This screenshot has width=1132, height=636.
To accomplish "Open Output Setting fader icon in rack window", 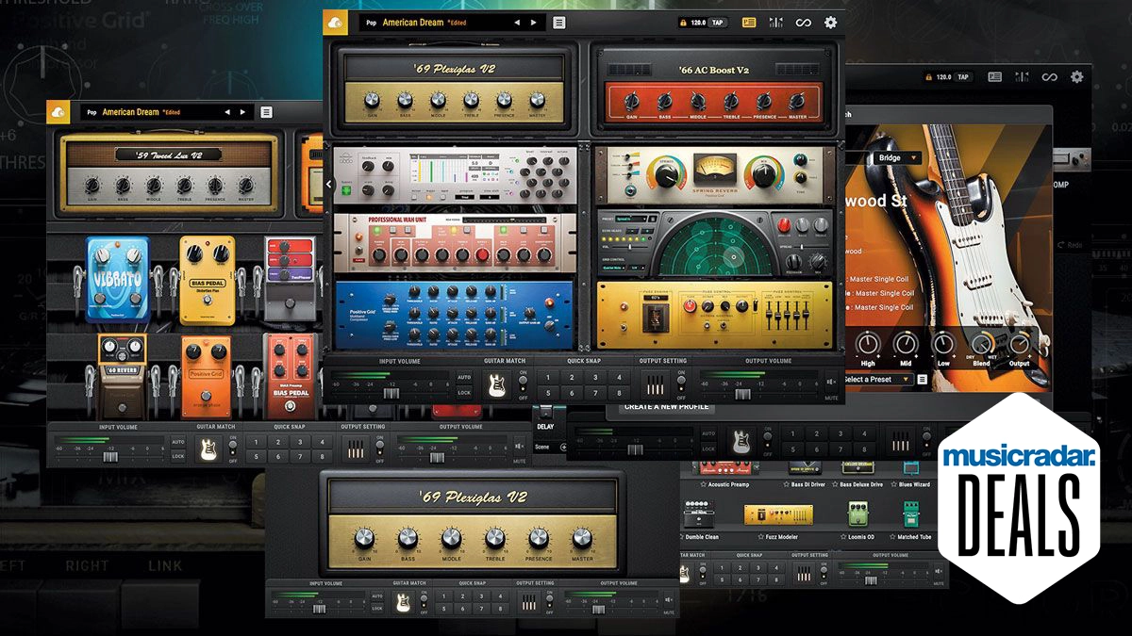I will pyautogui.click(x=655, y=384).
